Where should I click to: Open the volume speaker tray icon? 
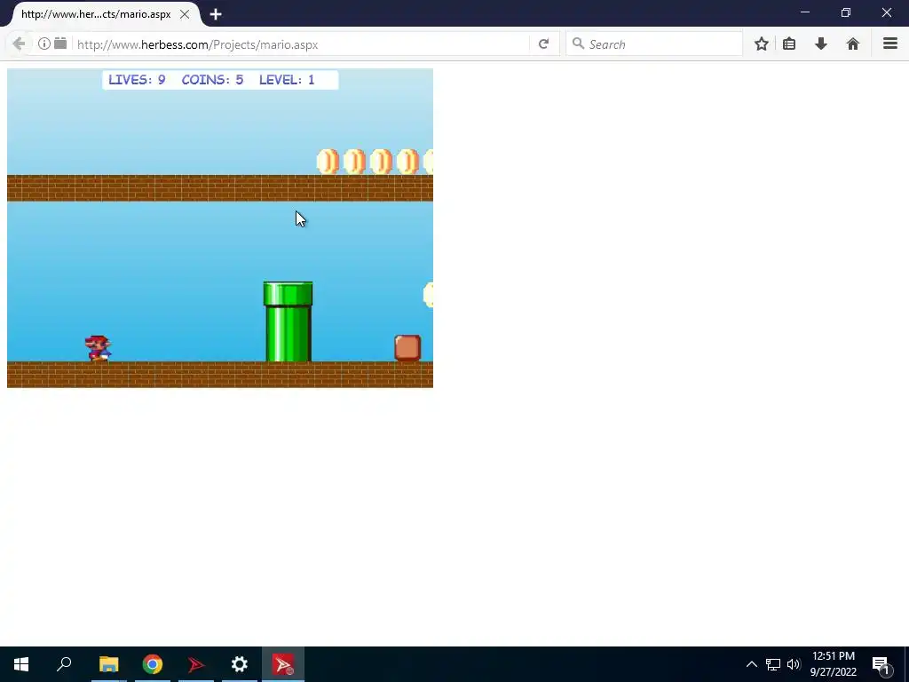[x=794, y=664]
